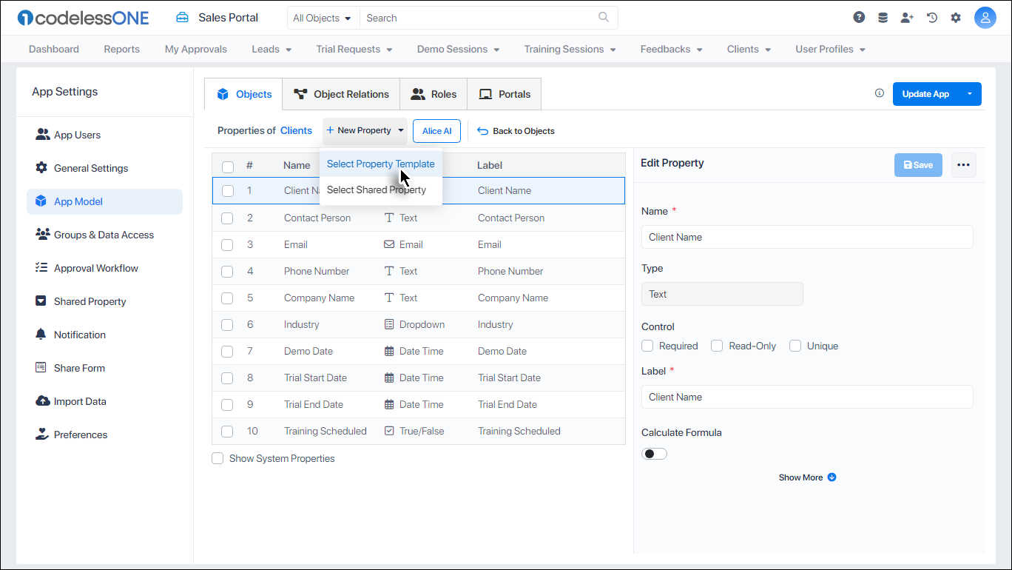Click the search magnifier icon
1012x570 pixels.
pyautogui.click(x=603, y=17)
